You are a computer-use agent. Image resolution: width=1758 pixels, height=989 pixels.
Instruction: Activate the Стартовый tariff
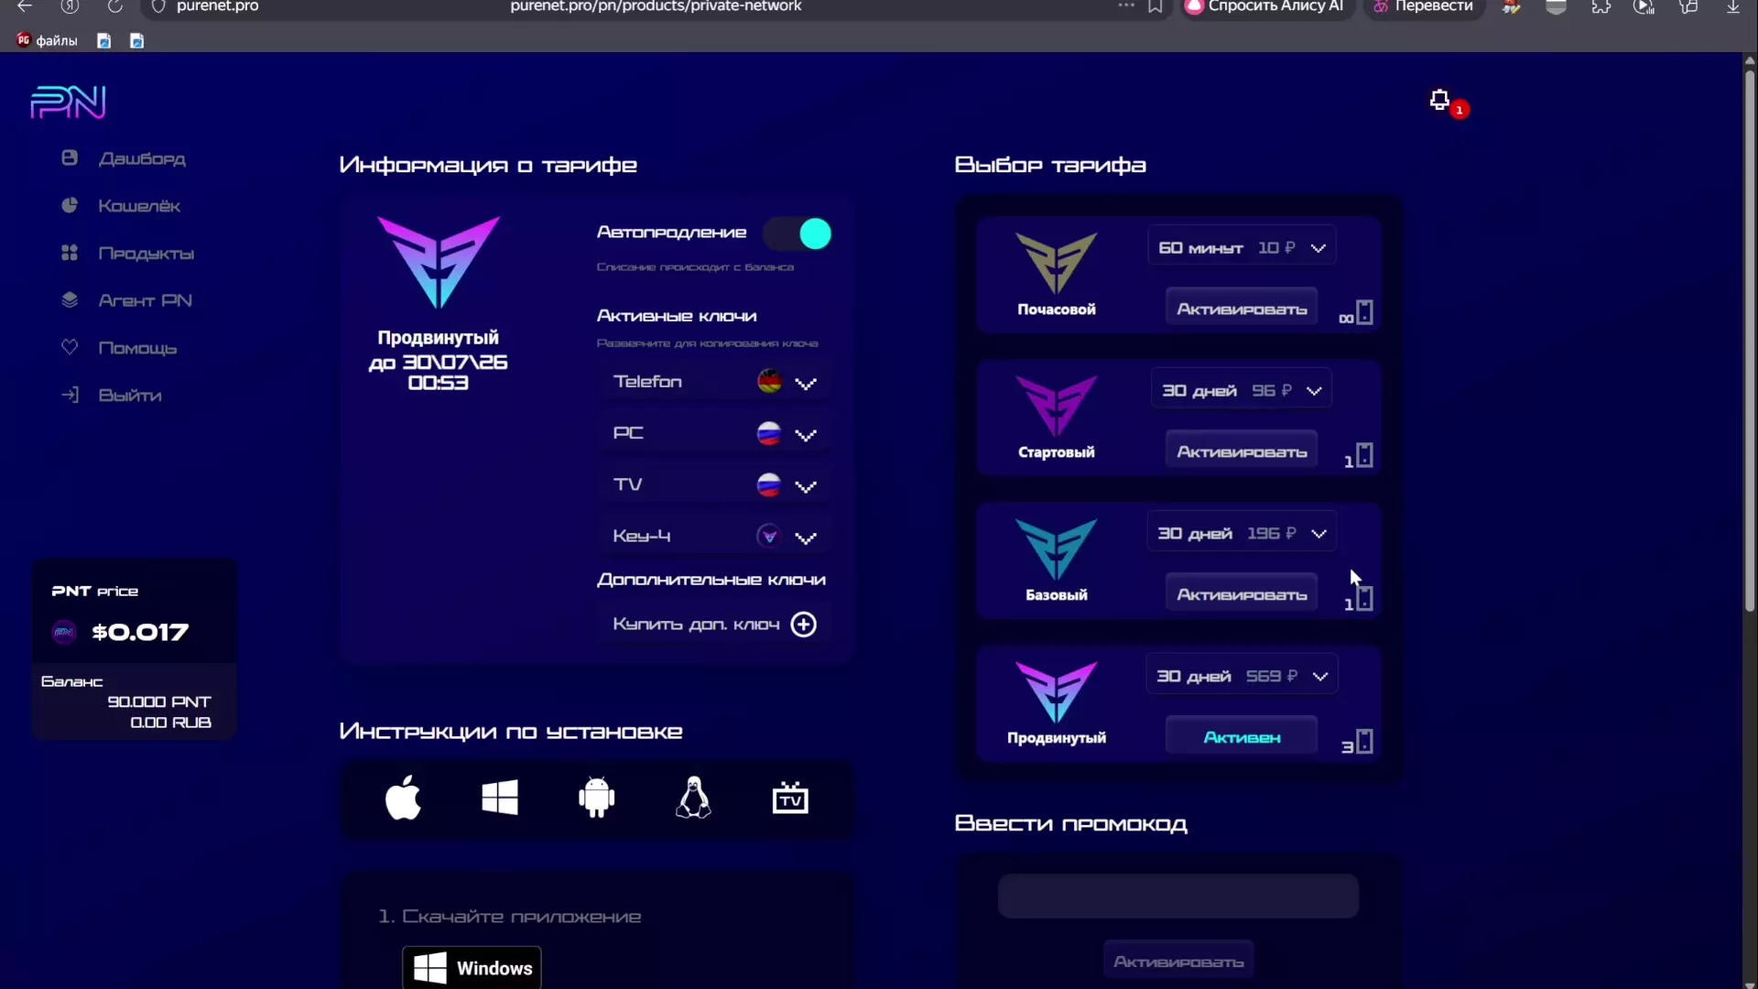point(1241,452)
